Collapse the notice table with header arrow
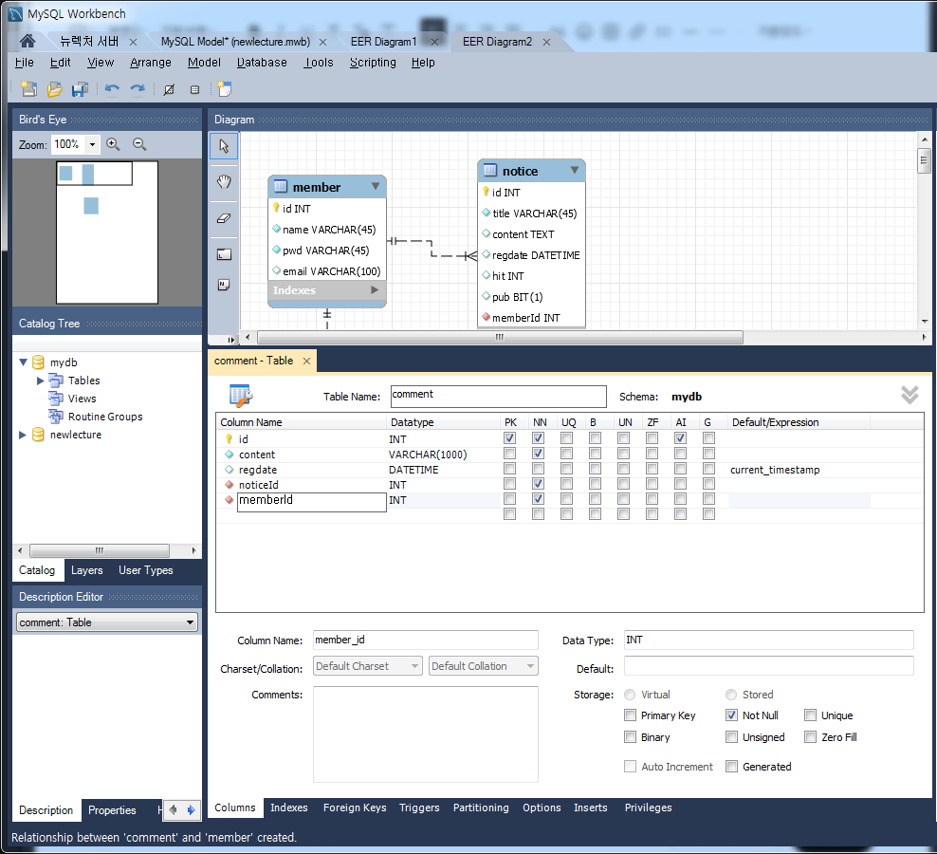 575,170
